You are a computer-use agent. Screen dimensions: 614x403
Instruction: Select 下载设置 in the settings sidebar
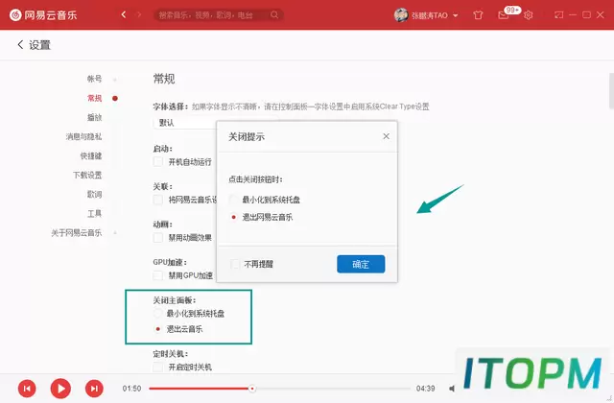[x=87, y=175]
